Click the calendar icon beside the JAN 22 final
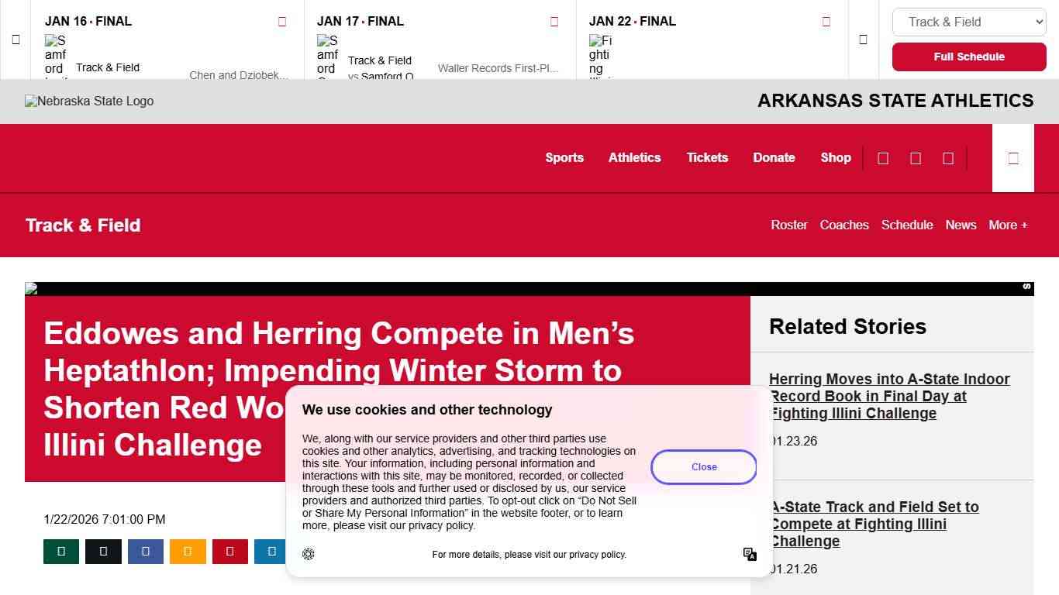The image size is (1059, 595). 826,21
